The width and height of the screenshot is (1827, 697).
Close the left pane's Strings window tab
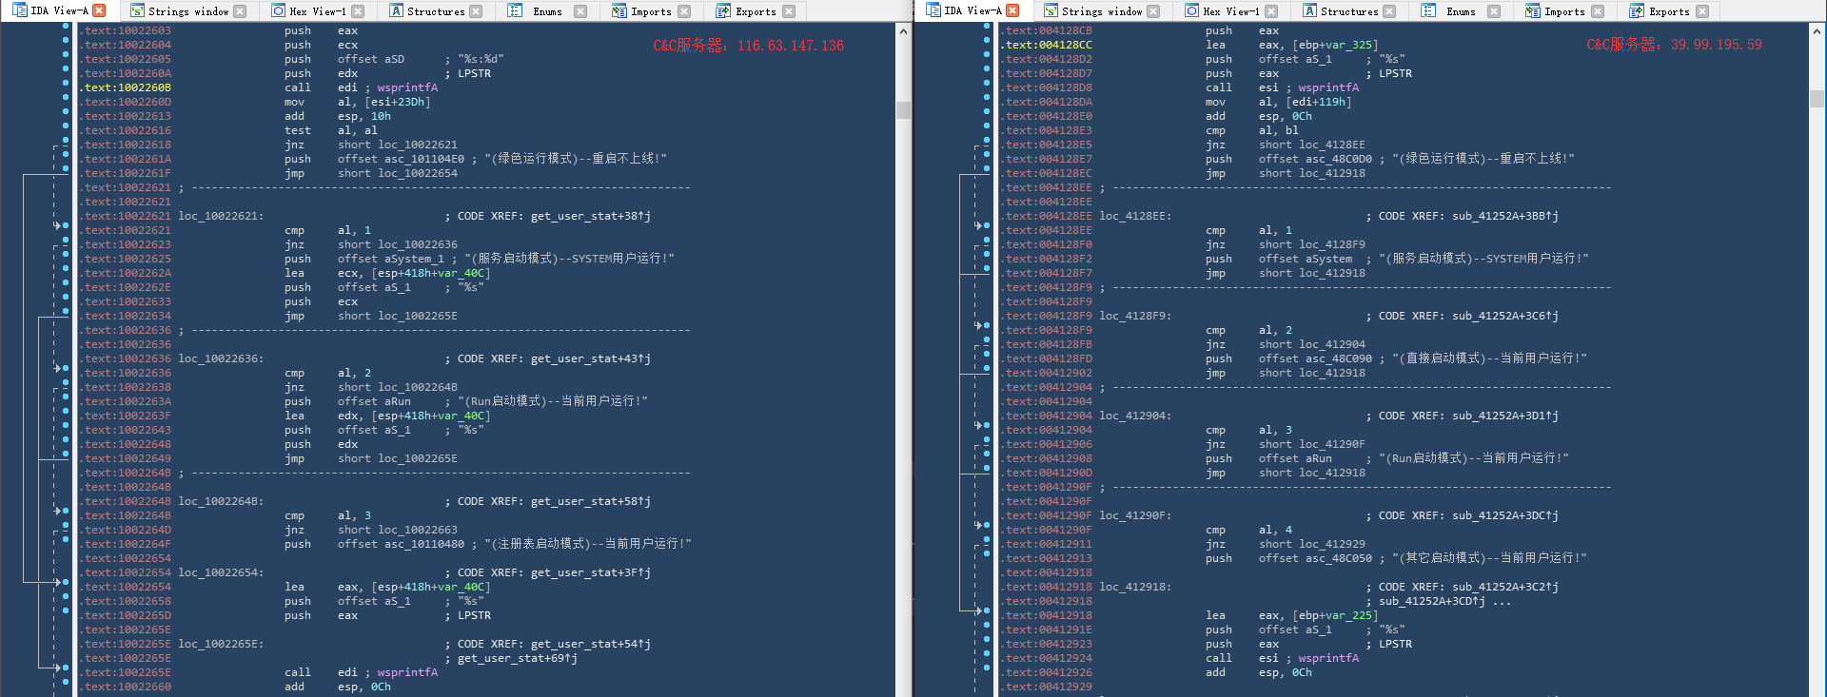[240, 11]
